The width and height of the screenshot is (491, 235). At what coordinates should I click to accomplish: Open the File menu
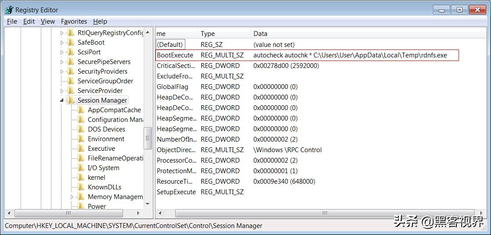tap(12, 21)
